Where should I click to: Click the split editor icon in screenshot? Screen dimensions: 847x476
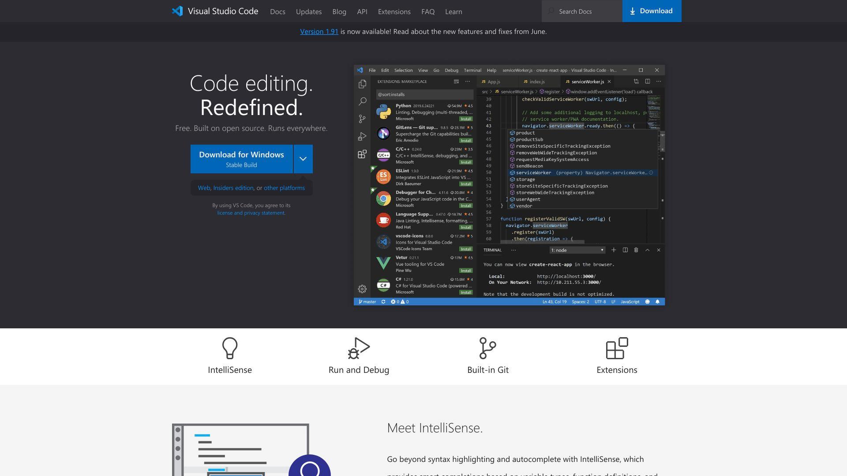tap(647, 82)
